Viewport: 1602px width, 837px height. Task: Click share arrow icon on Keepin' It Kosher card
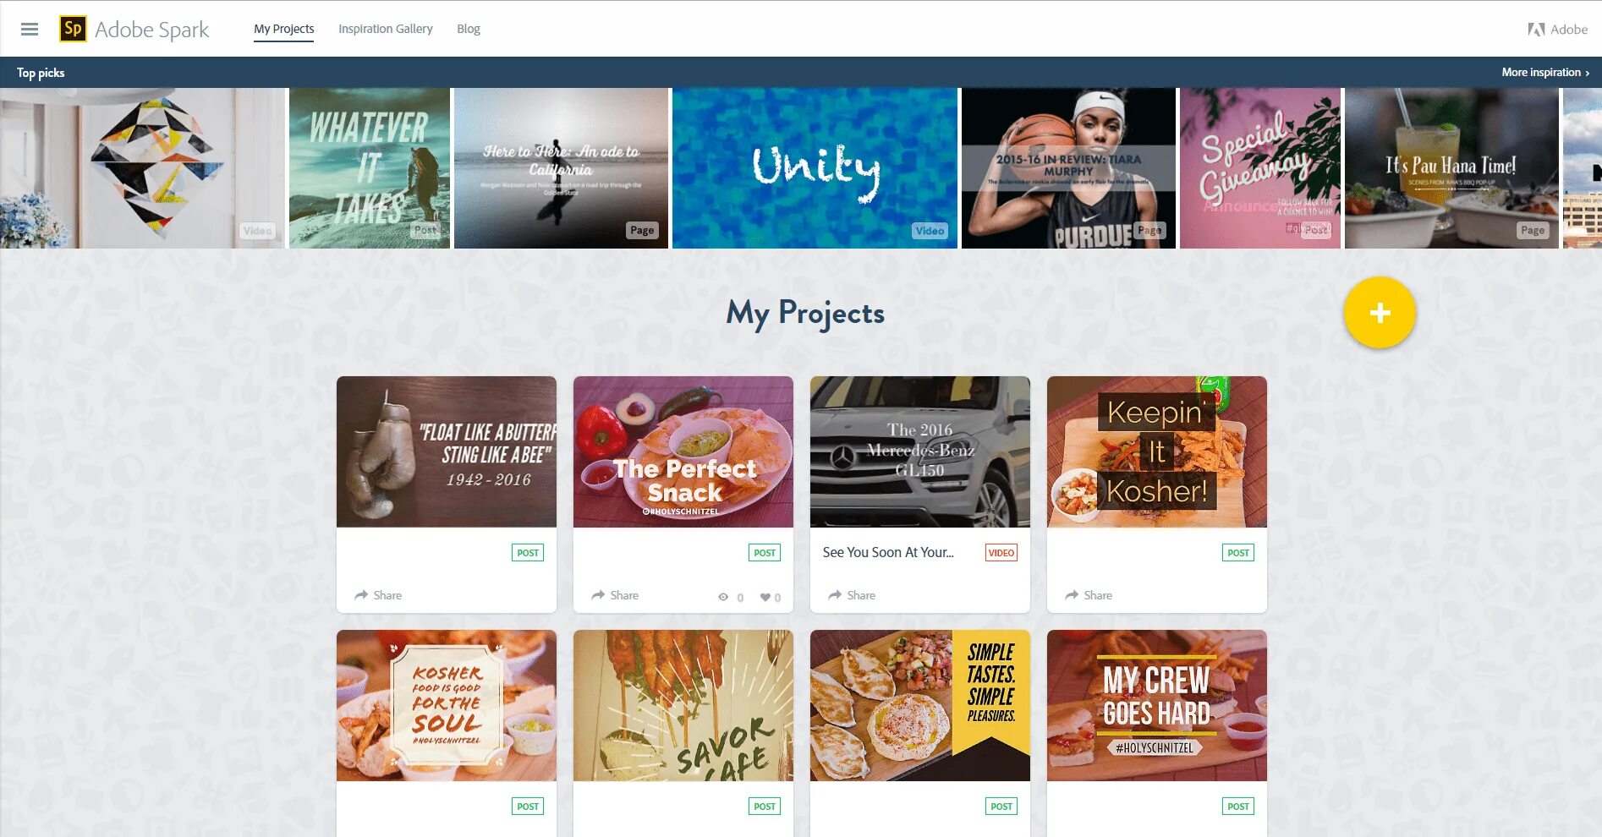(1072, 595)
